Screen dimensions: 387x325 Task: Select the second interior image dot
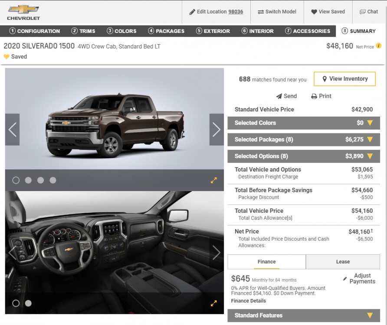point(28,303)
